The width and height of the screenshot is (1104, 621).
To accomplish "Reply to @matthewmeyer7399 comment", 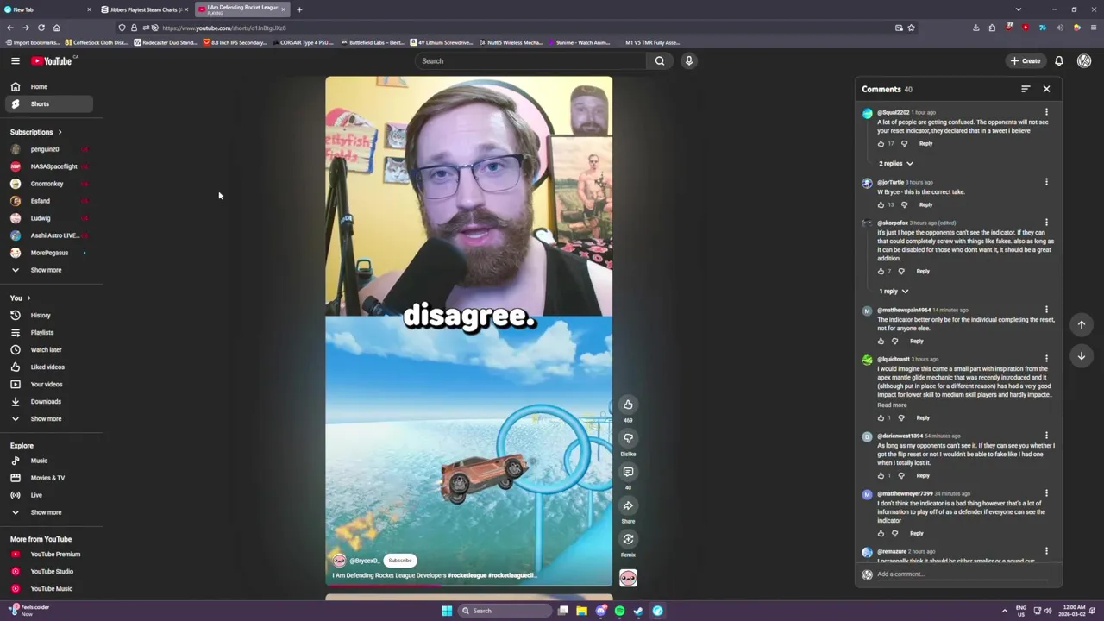I will pos(916,533).
